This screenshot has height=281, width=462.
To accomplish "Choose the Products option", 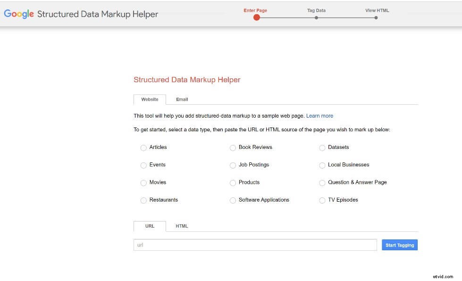I will click(233, 182).
